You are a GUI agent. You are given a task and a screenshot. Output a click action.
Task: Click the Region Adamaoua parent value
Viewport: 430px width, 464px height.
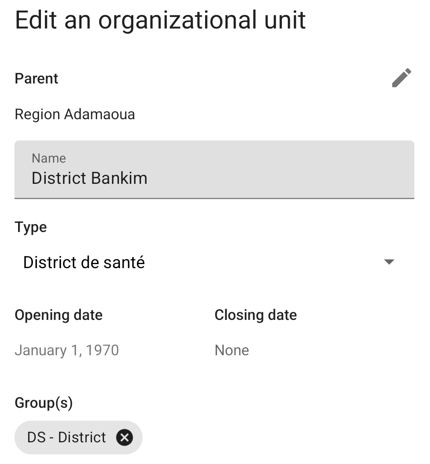[75, 114]
